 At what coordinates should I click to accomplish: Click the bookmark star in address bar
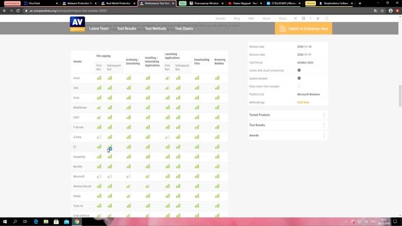383,11
